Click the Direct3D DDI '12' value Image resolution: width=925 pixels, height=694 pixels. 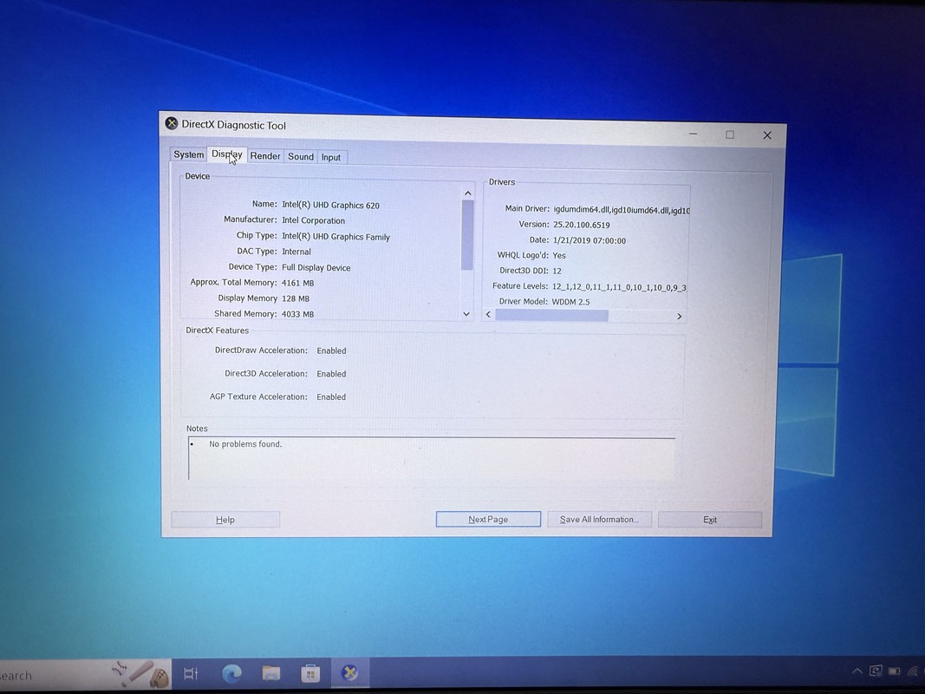[x=557, y=271]
